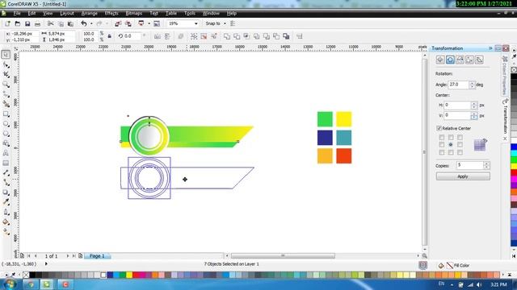Switch to the Page 1 tab
The height and width of the screenshot is (290, 517).
pyautogui.click(x=97, y=256)
